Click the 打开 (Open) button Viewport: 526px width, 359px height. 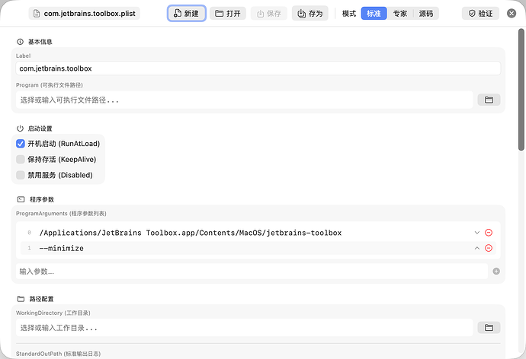[228, 14]
